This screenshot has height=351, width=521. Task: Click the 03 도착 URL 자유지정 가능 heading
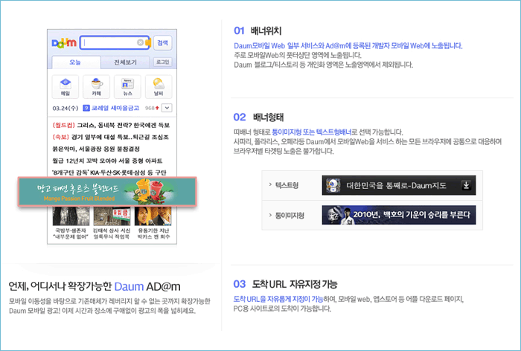click(x=285, y=284)
